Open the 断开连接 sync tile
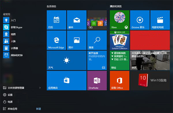Screen dimensions: 173x113 pyautogui.click(x=97, y=60)
